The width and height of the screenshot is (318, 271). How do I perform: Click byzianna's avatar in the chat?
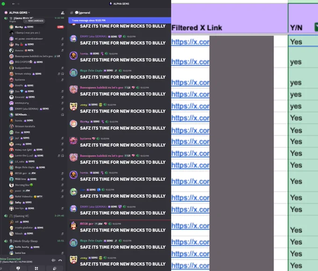click(x=73, y=140)
